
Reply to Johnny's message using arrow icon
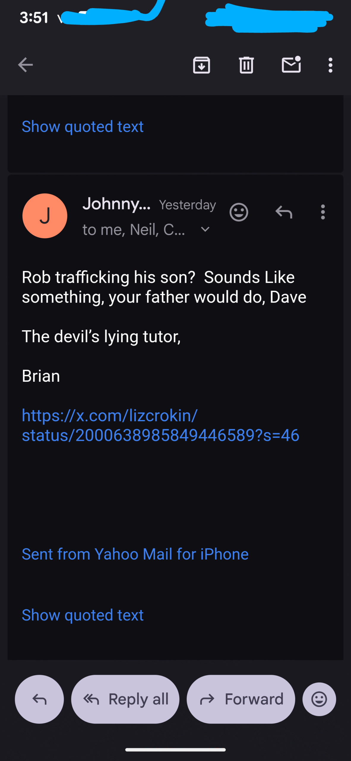tap(284, 212)
